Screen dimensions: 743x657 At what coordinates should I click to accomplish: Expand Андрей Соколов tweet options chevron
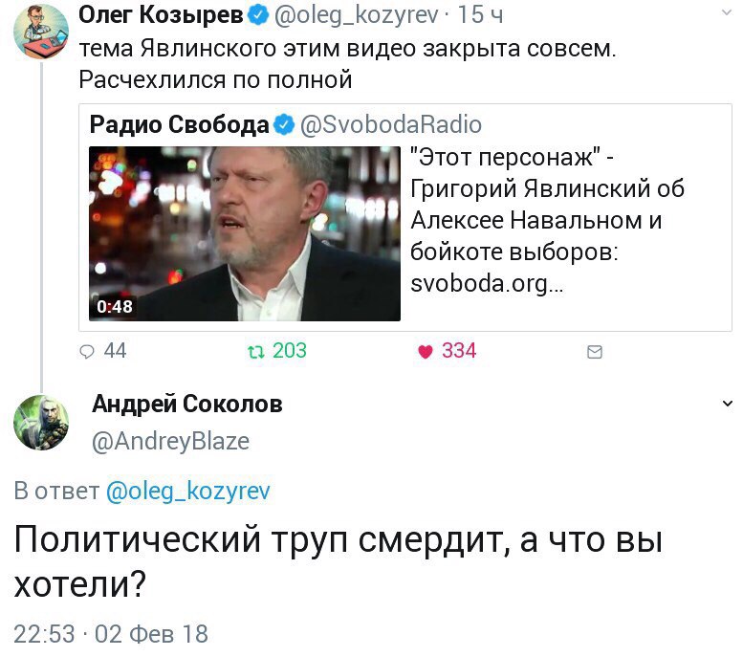click(x=727, y=404)
